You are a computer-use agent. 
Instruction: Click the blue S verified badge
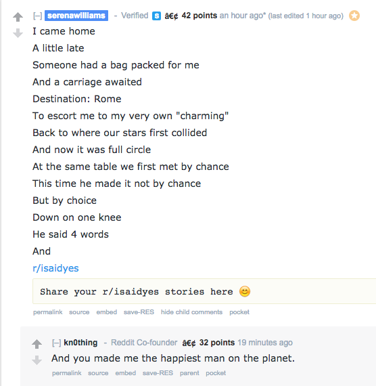(156, 16)
